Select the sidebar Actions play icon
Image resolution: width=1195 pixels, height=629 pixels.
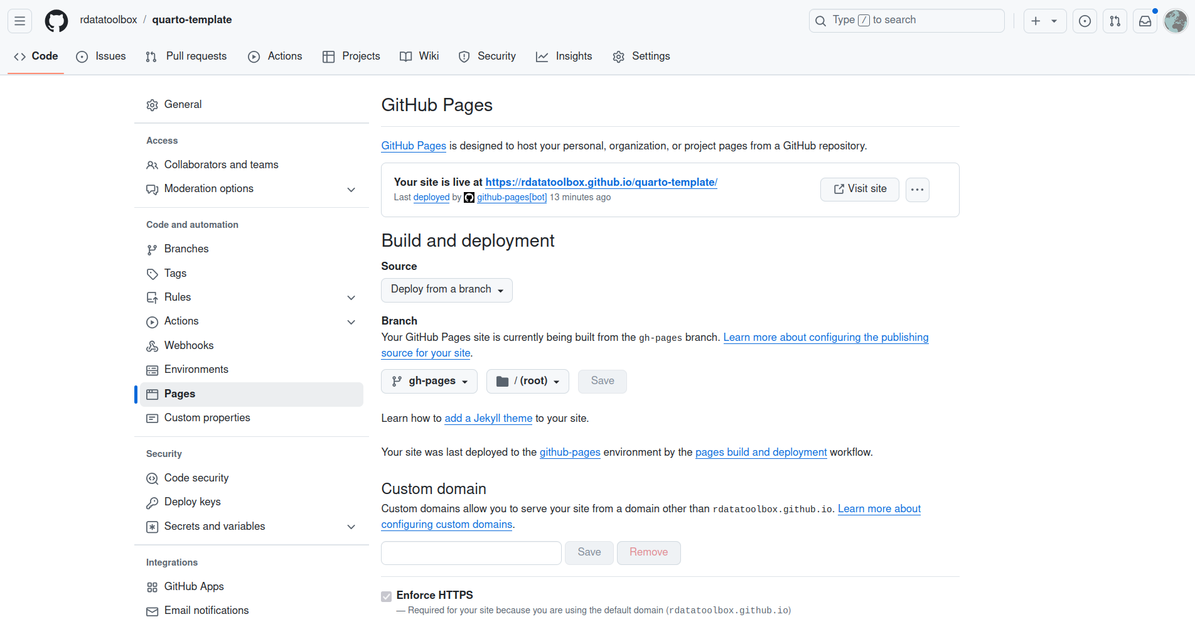[152, 322]
